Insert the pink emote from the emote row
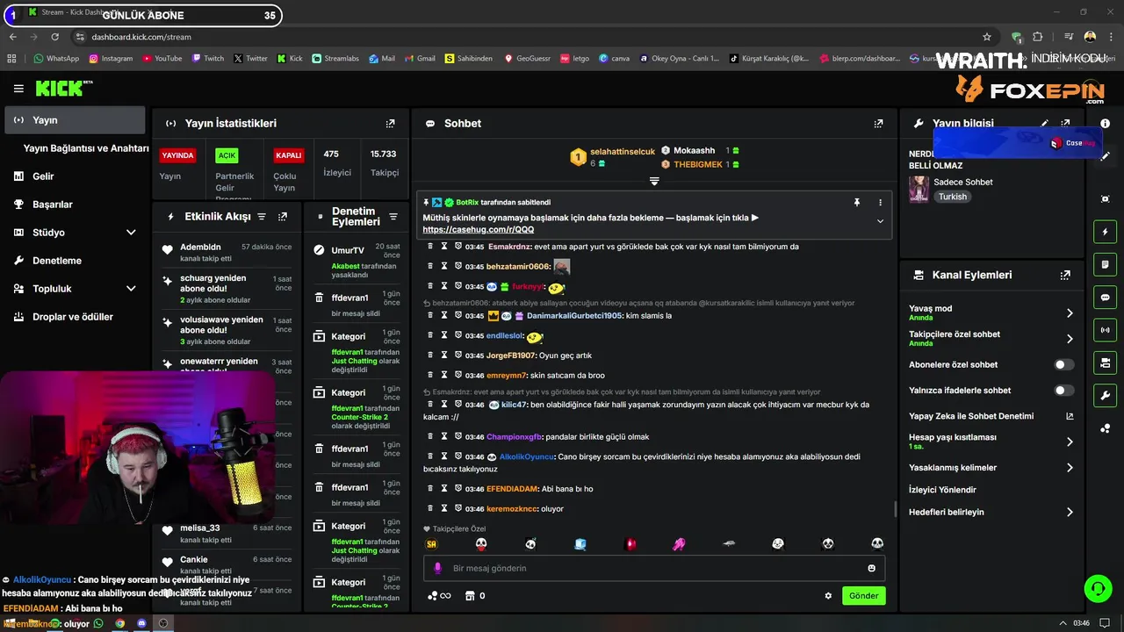Screen dimensions: 1124x632 (679, 544)
